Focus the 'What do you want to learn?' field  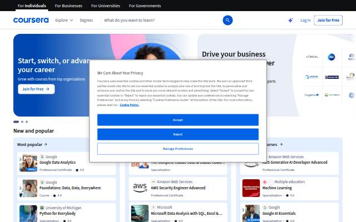tap(162, 20)
